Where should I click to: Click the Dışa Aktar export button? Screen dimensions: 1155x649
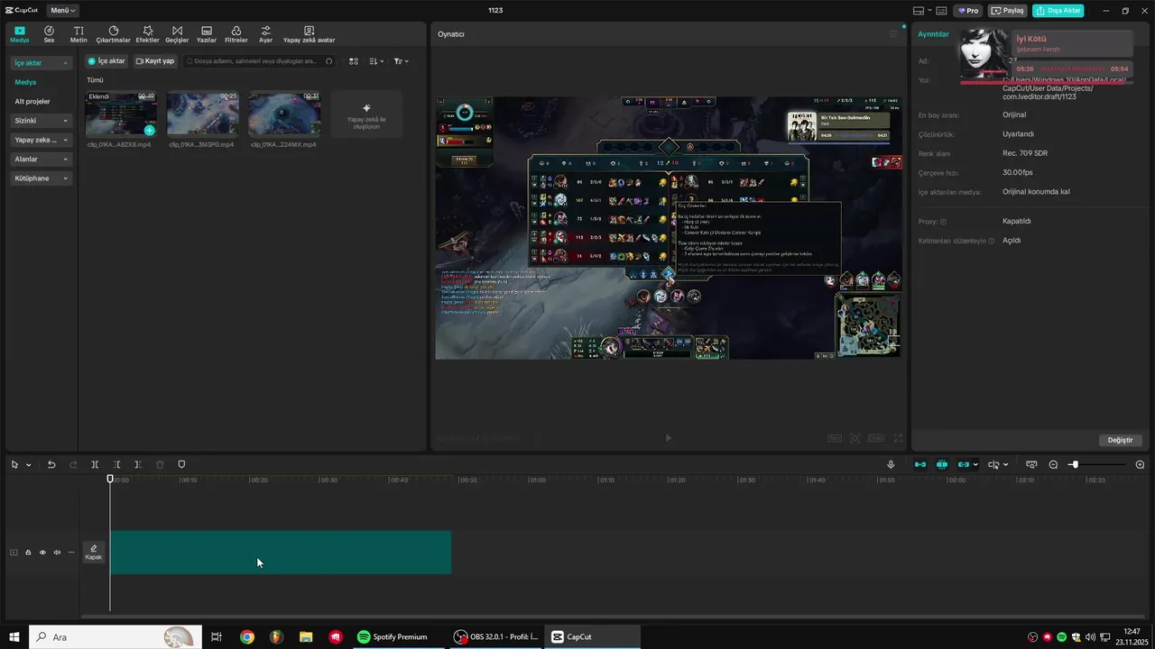pyautogui.click(x=1058, y=11)
